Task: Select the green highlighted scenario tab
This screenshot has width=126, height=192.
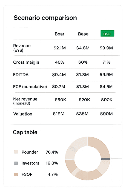Action: click(107, 33)
